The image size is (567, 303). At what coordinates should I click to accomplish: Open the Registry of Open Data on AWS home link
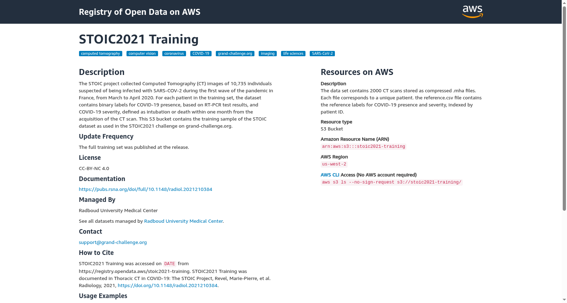pyautogui.click(x=140, y=12)
